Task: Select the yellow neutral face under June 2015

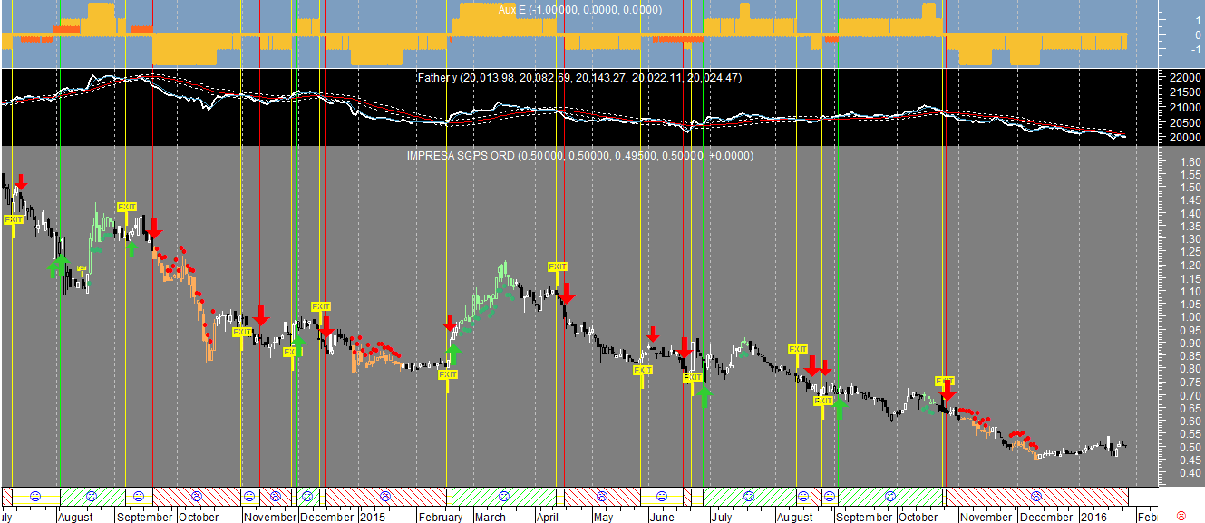Action: click(661, 497)
